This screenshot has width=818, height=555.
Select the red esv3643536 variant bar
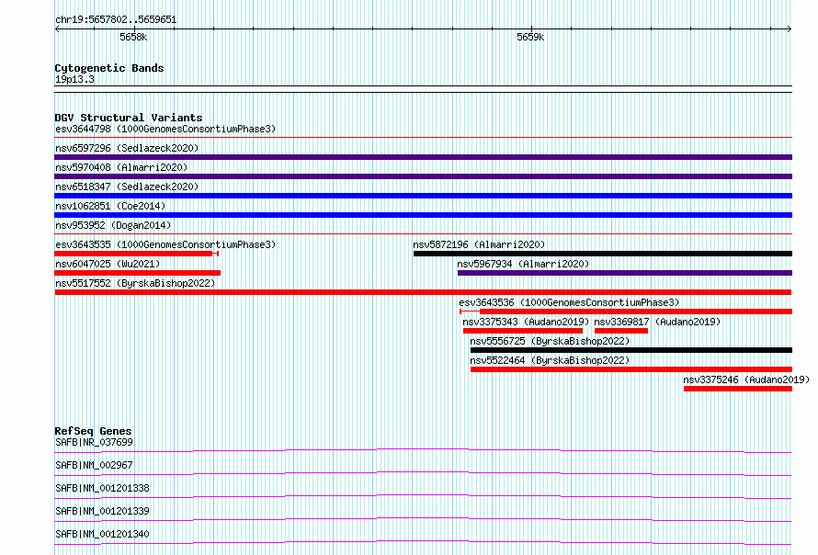point(626,311)
